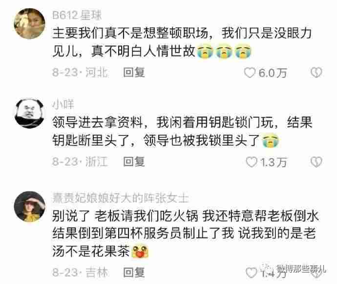Open username 小咩
This screenshot has height=284, width=337.
click(x=63, y=104)
